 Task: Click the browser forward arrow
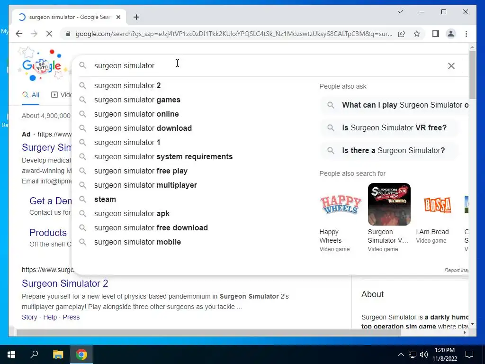[x=34, y=34]
